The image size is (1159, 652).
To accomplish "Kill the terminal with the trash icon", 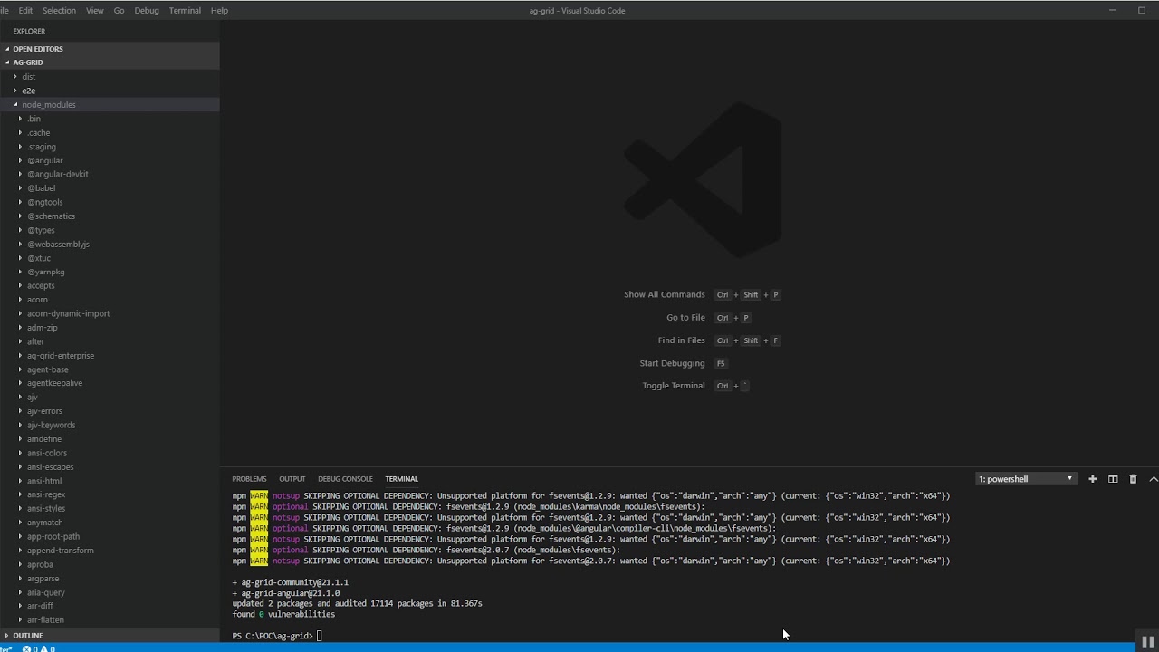I will click(1133, 479).
